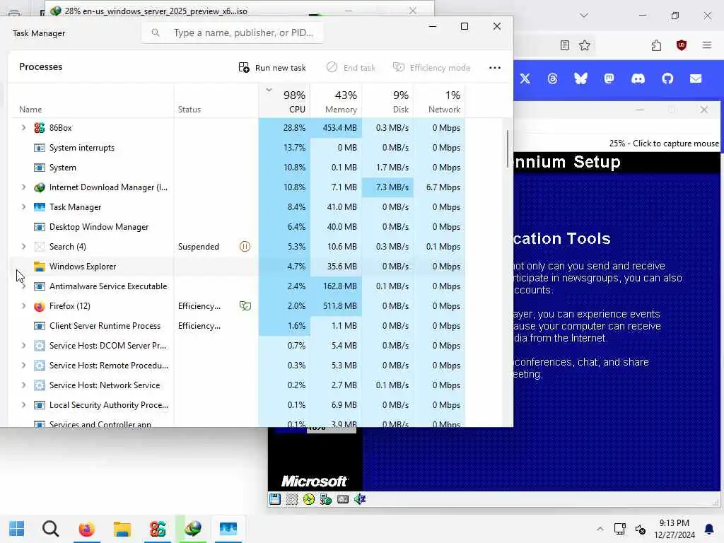Image resolution: width=724 pixels, height=543 pixels.
Task: Open the Task Manager more options menu
Action: 494,67
